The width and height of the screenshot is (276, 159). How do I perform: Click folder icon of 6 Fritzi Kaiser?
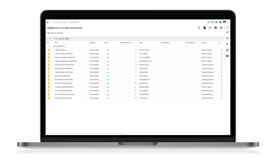point(49,68)
